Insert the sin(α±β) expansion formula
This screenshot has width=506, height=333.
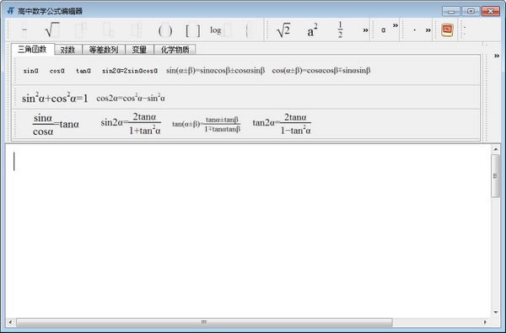215,70
